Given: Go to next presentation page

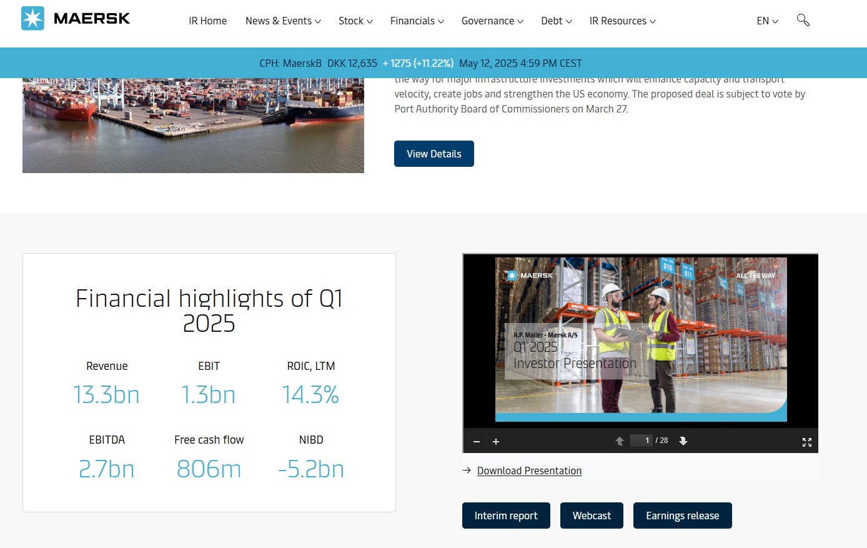Looking at the screenshot, I should (683, 441).
